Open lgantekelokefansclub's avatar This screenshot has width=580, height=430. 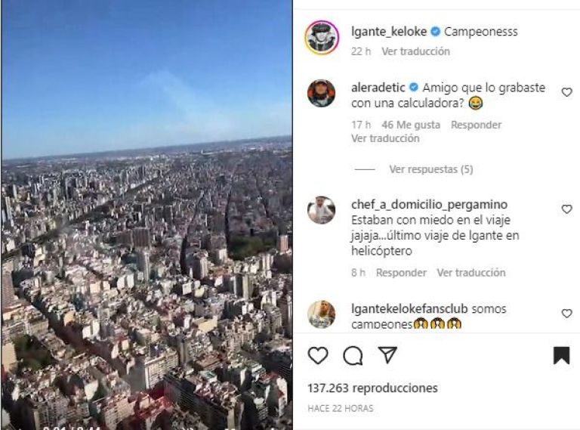click(321, 314)
